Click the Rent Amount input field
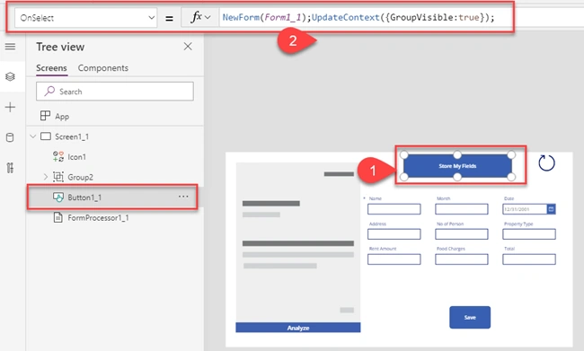584x351 pixels. [x=394, y=259]
